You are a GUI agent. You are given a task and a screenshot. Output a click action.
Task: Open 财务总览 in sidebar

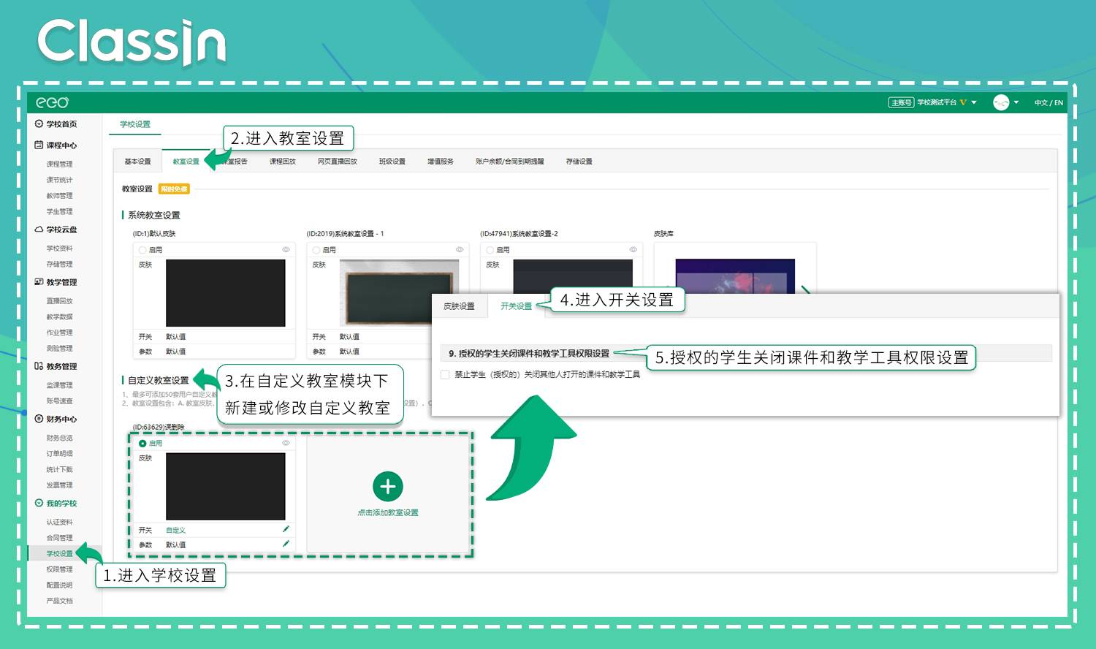click(x=60, y=438)
